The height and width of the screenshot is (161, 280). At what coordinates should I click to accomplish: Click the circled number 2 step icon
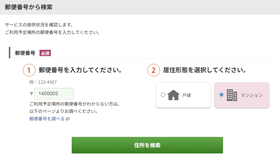pos(153,71)
